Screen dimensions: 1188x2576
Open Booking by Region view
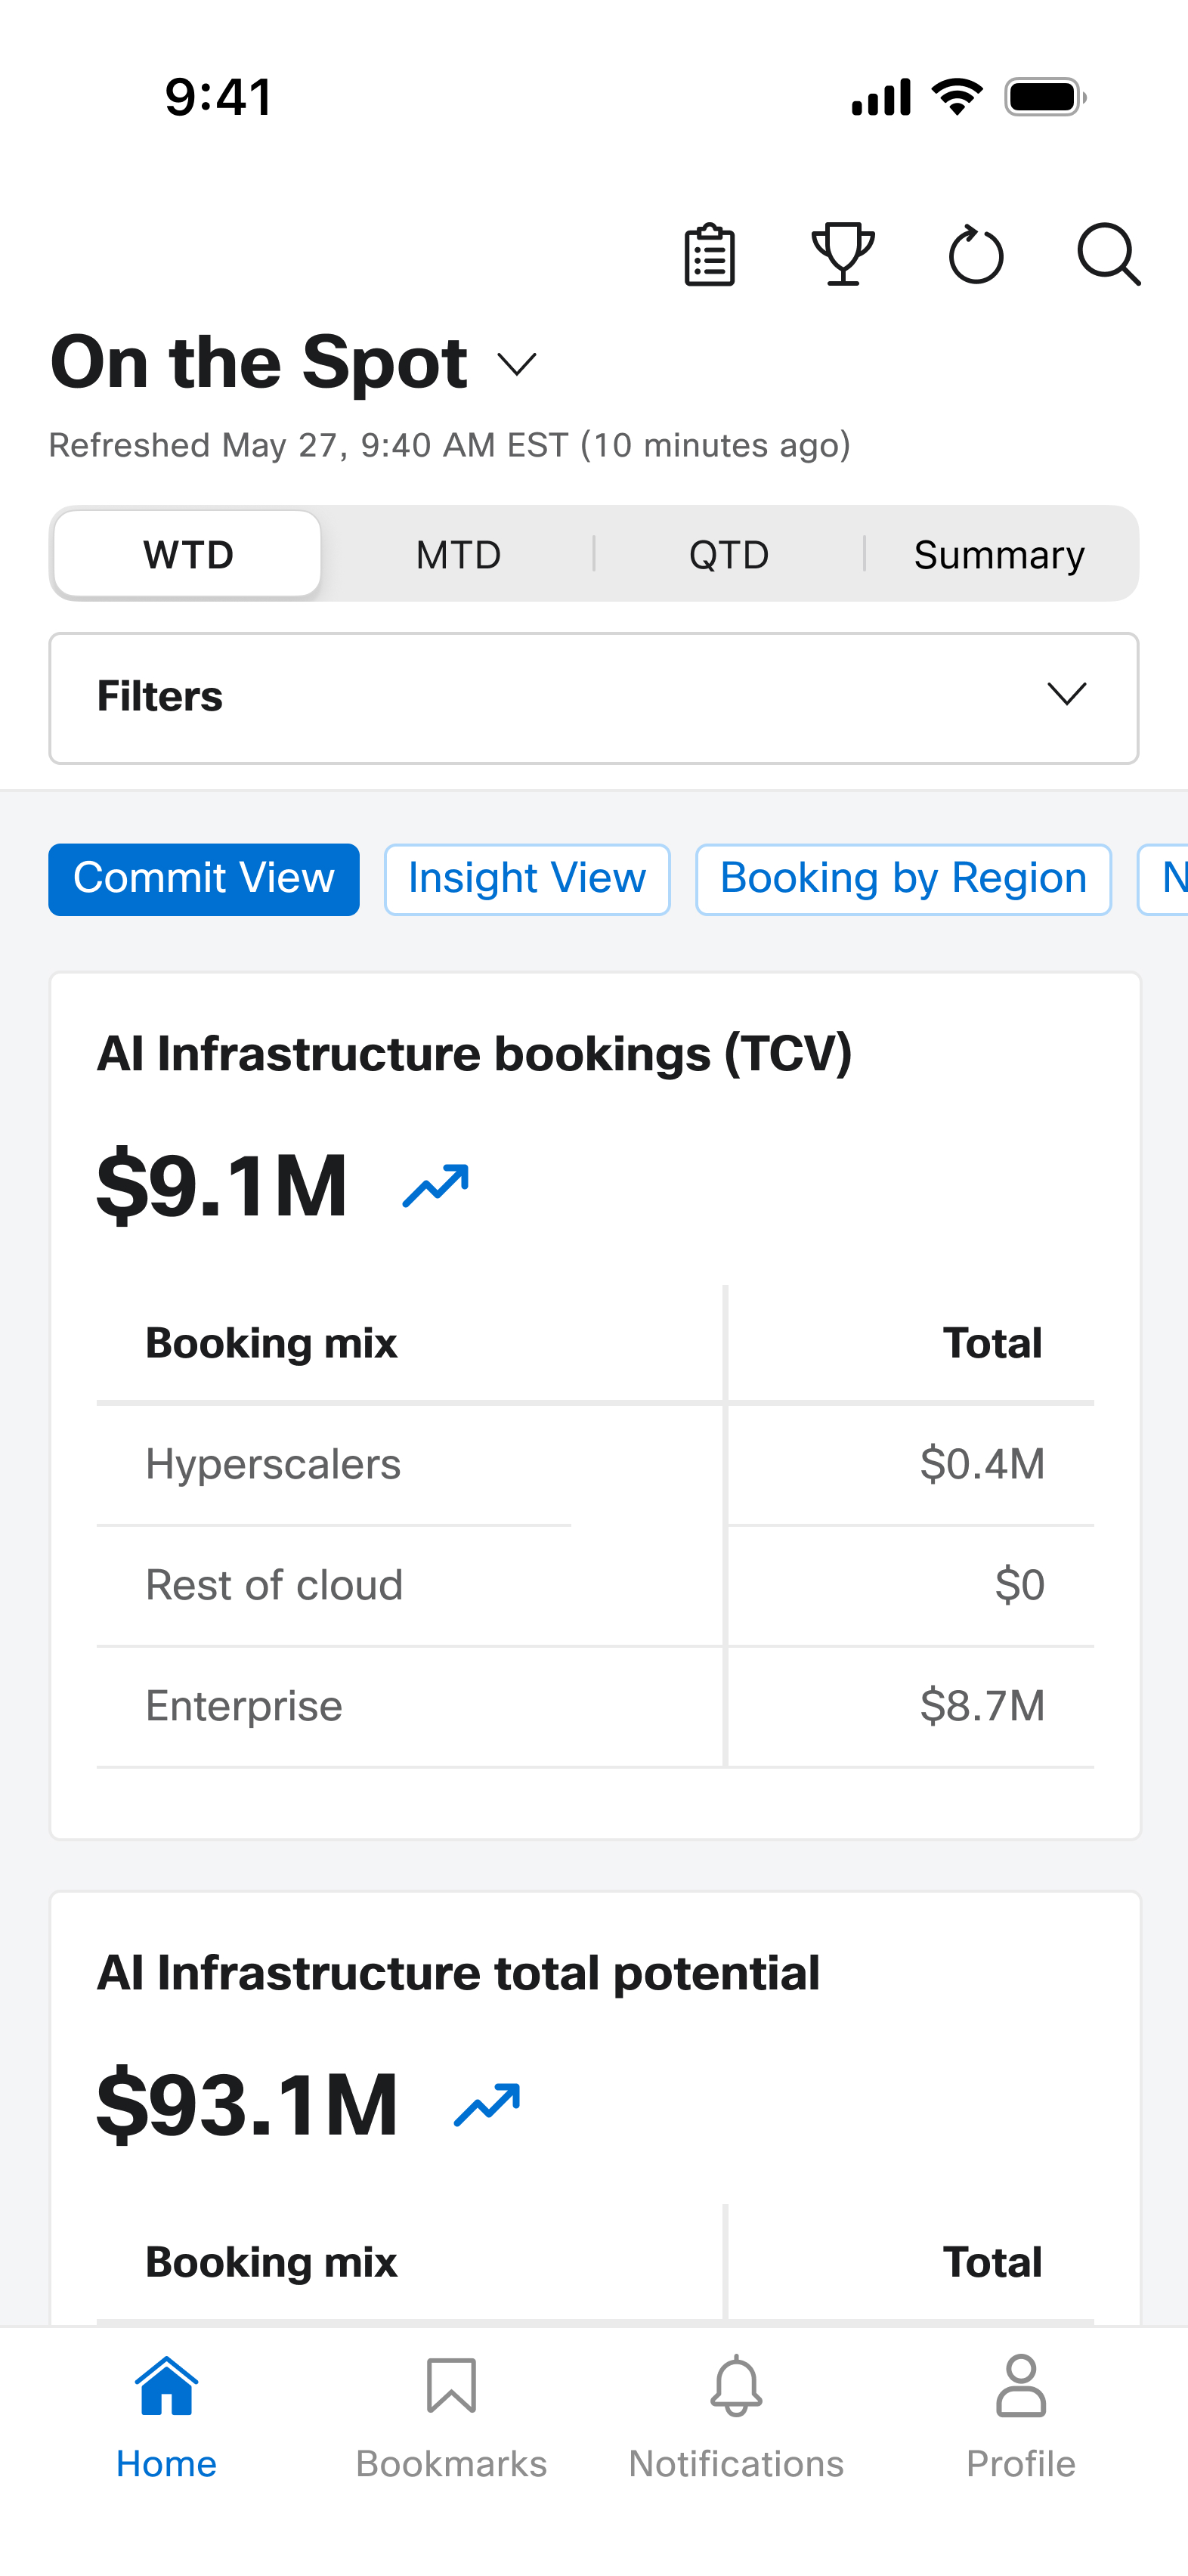(903, 879)
